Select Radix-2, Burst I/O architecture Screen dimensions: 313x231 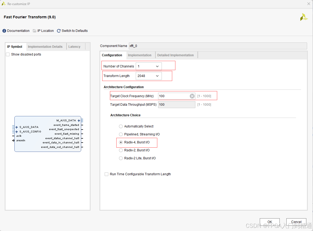click(x=121, y=150)
